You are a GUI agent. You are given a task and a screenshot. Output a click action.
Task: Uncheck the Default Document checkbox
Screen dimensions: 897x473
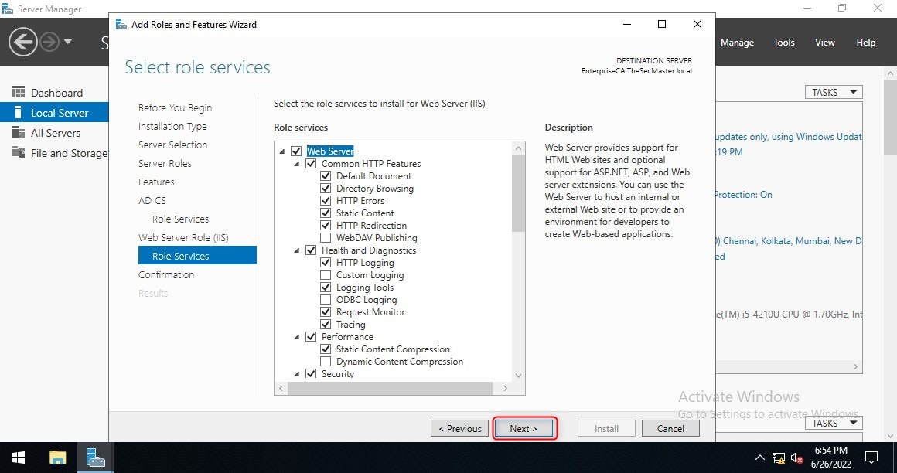326,175
